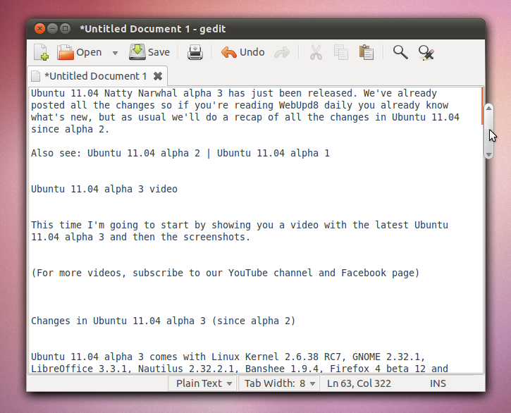
Task: Cut selection with the scissors icon
Action: tap(316, 52)
